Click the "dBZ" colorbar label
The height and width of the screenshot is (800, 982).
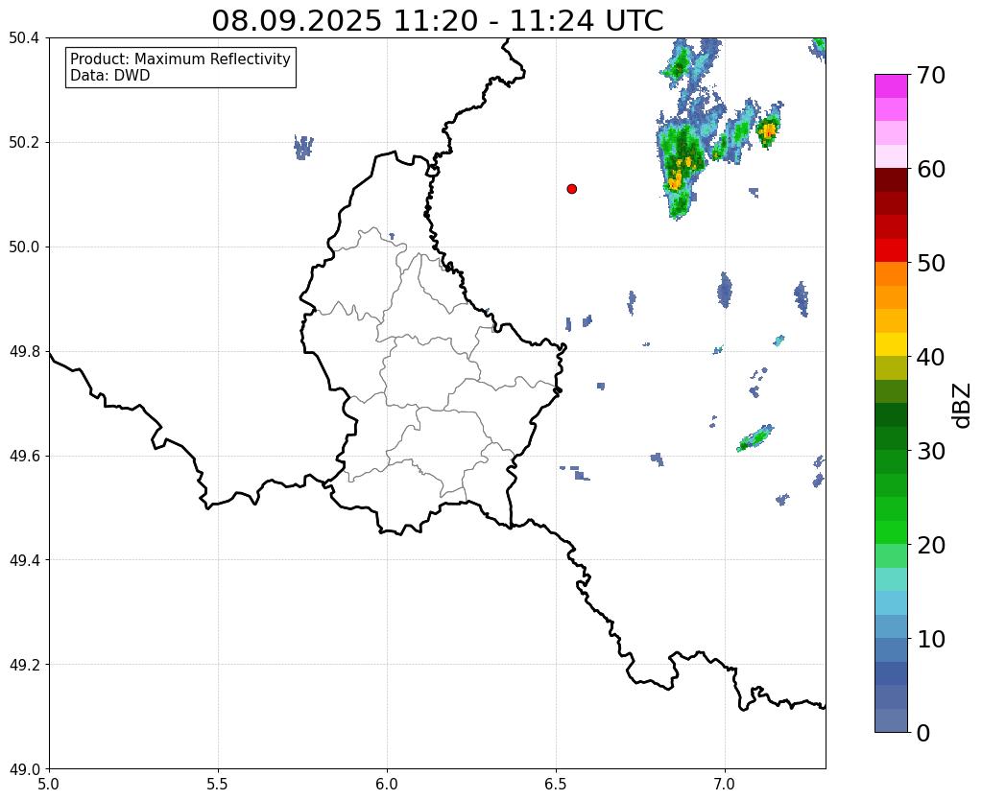point(963,405)
